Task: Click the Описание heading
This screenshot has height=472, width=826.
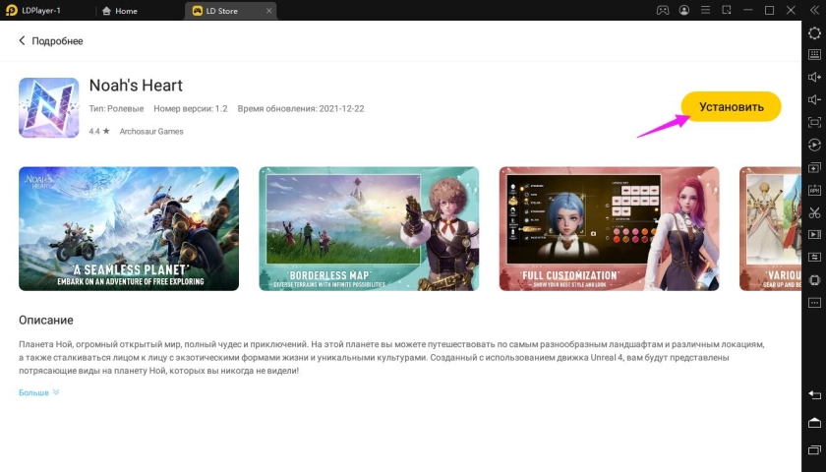Action: 46,320
